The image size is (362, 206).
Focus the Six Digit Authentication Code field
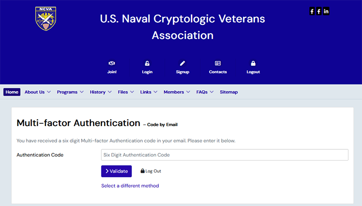pos(224,155)
